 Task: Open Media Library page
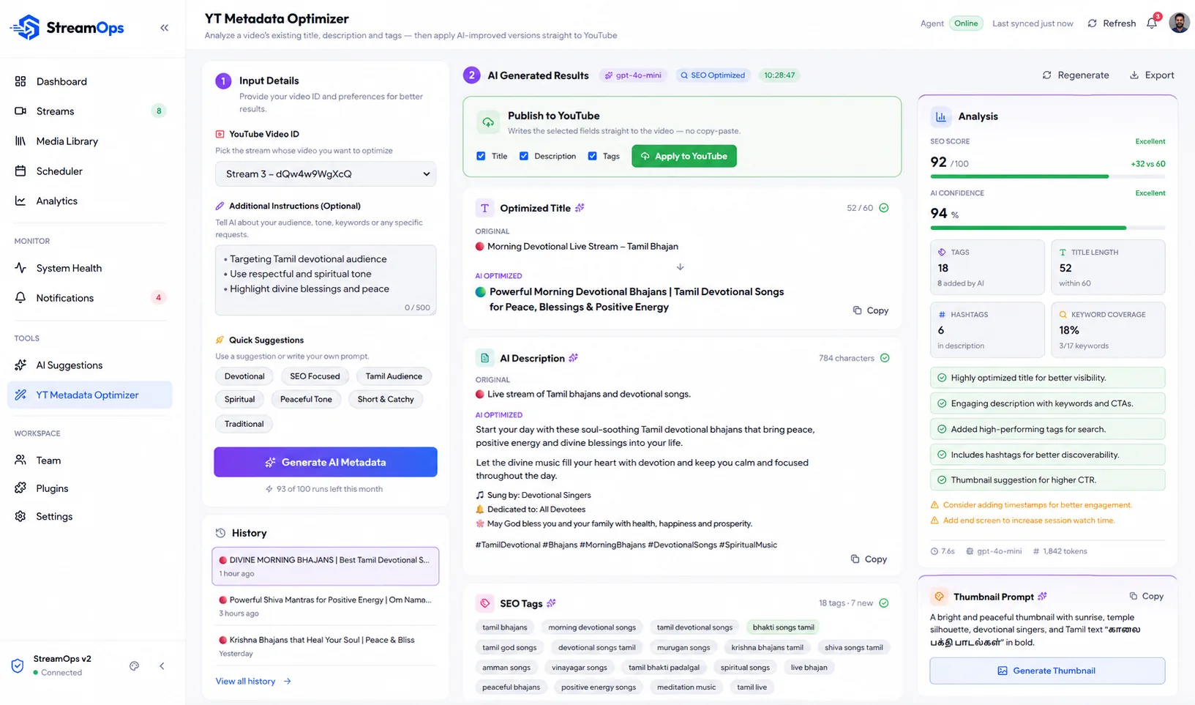click(x=90, y=141)
